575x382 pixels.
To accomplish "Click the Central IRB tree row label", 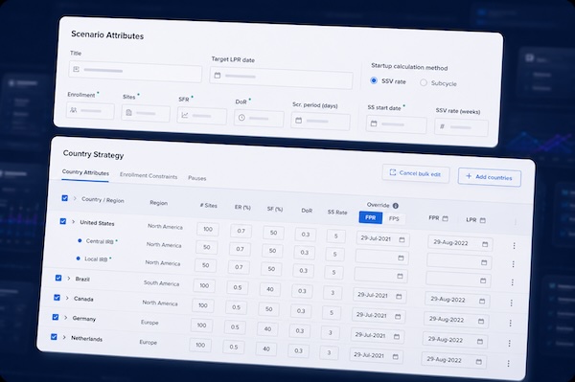I will pyautogui.click(x=100, y=241).
